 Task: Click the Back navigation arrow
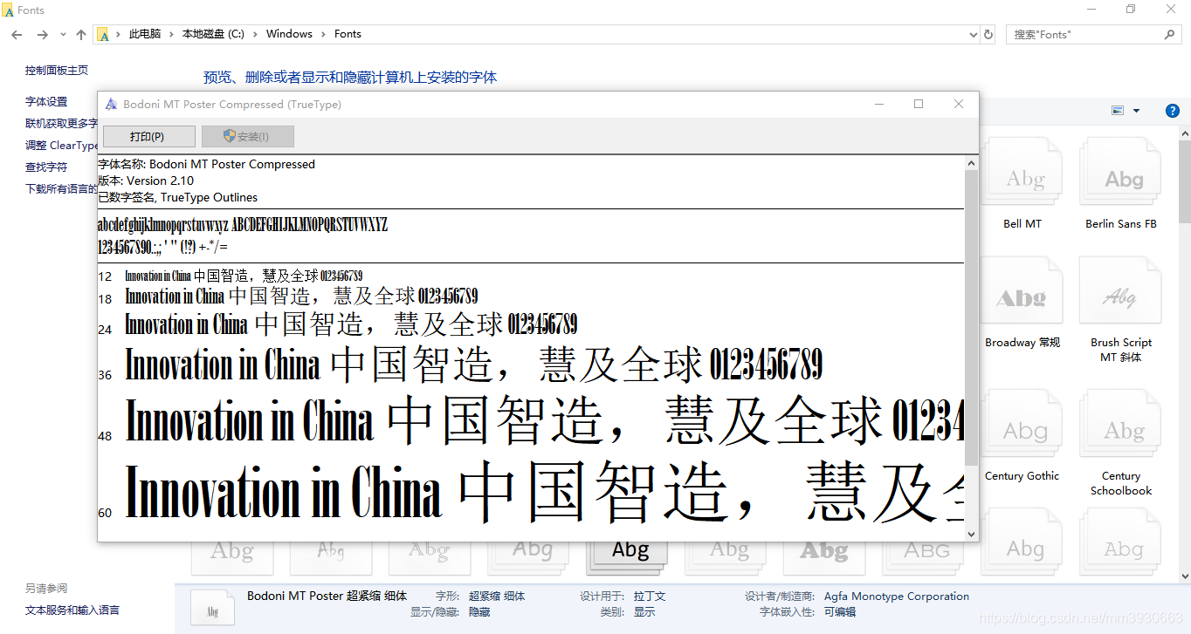pyautogui.click(x=17, y=35)
